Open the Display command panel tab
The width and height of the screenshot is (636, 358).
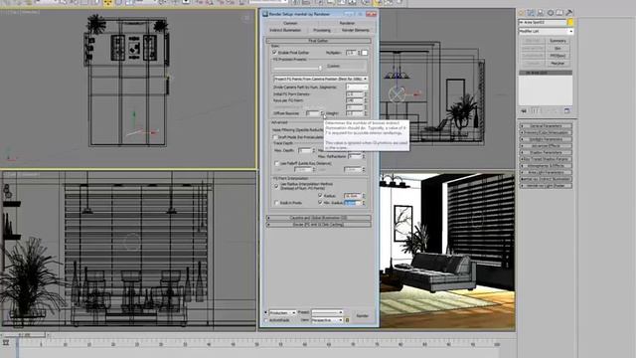tap(559, 13)
